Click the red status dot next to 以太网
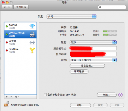The height and width of the screenshot is (111, 128). coord(7,42)
